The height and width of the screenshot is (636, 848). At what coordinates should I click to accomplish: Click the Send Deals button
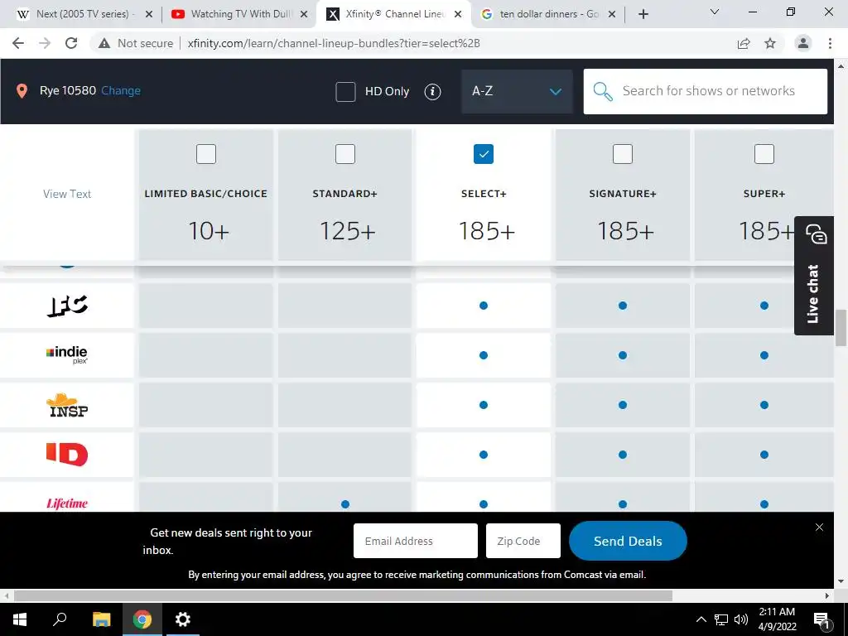(628, 541)
